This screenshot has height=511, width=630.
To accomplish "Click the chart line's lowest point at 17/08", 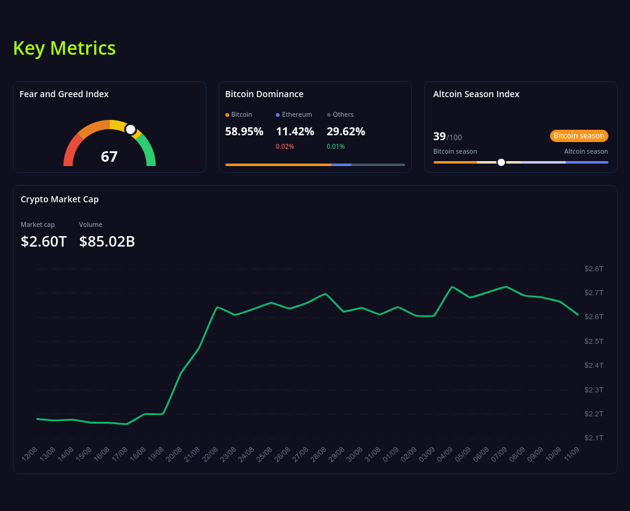I will [x=127, y=424].
